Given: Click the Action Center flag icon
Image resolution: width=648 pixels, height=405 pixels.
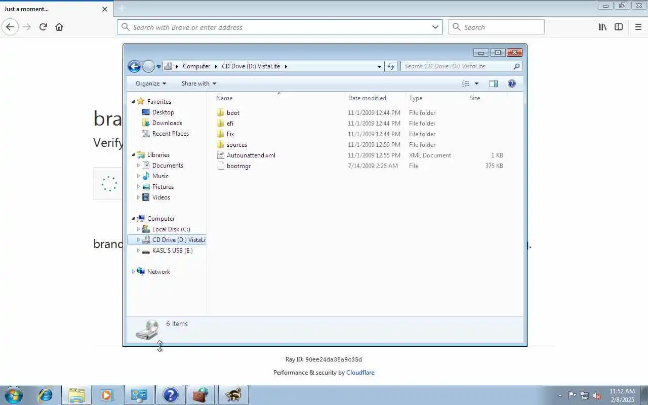Looking at the screenshot, I should pos(572,395).
